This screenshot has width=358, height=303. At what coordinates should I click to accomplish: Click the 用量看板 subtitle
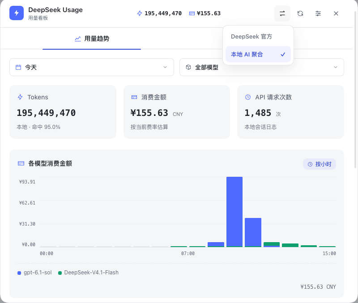38,18
